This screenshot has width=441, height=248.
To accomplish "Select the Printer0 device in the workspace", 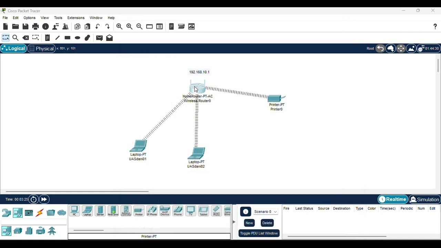I will pyautogui.click(x=276, y=99).
